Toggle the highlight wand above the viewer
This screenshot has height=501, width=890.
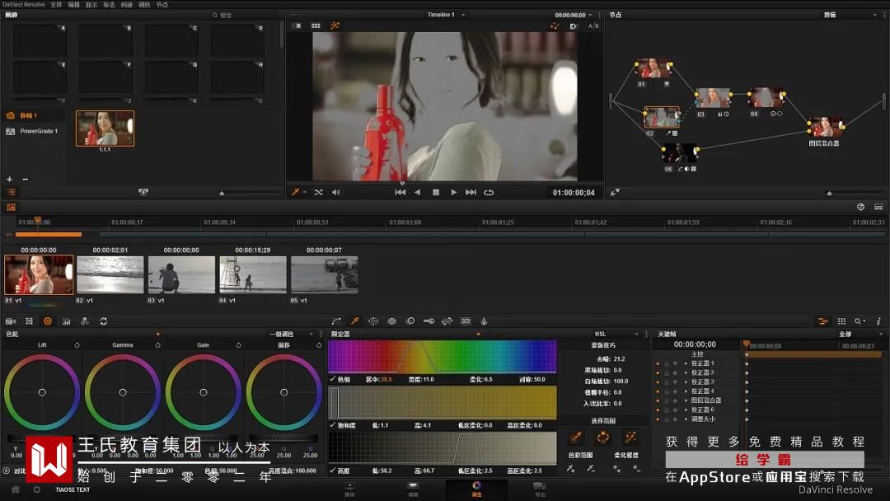point(335,26)
